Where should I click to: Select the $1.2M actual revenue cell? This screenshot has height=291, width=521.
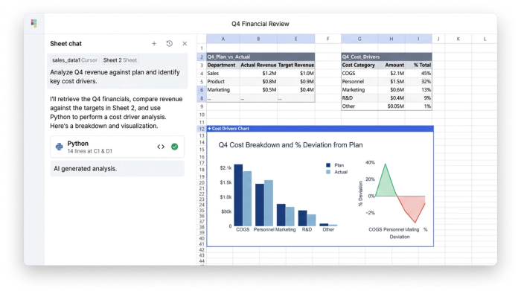(258, 74)
